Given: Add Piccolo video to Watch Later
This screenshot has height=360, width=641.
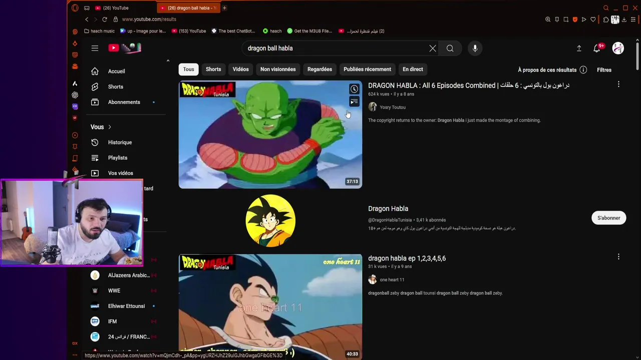Looking at the screenshot, I should (354, 89).
